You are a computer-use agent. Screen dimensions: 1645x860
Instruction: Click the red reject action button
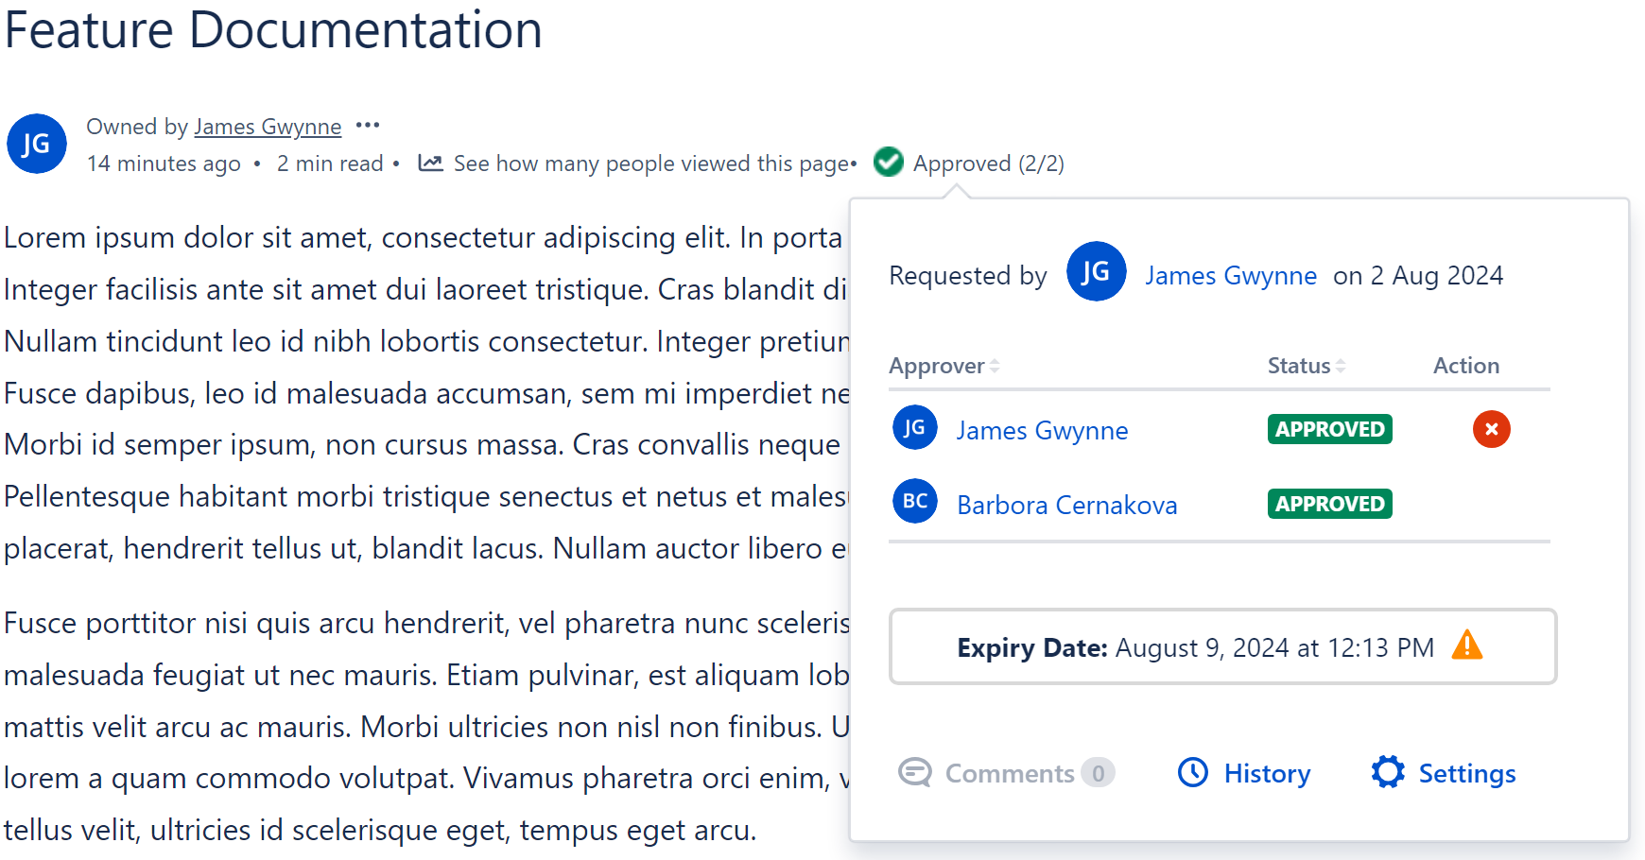point(1491,429)
